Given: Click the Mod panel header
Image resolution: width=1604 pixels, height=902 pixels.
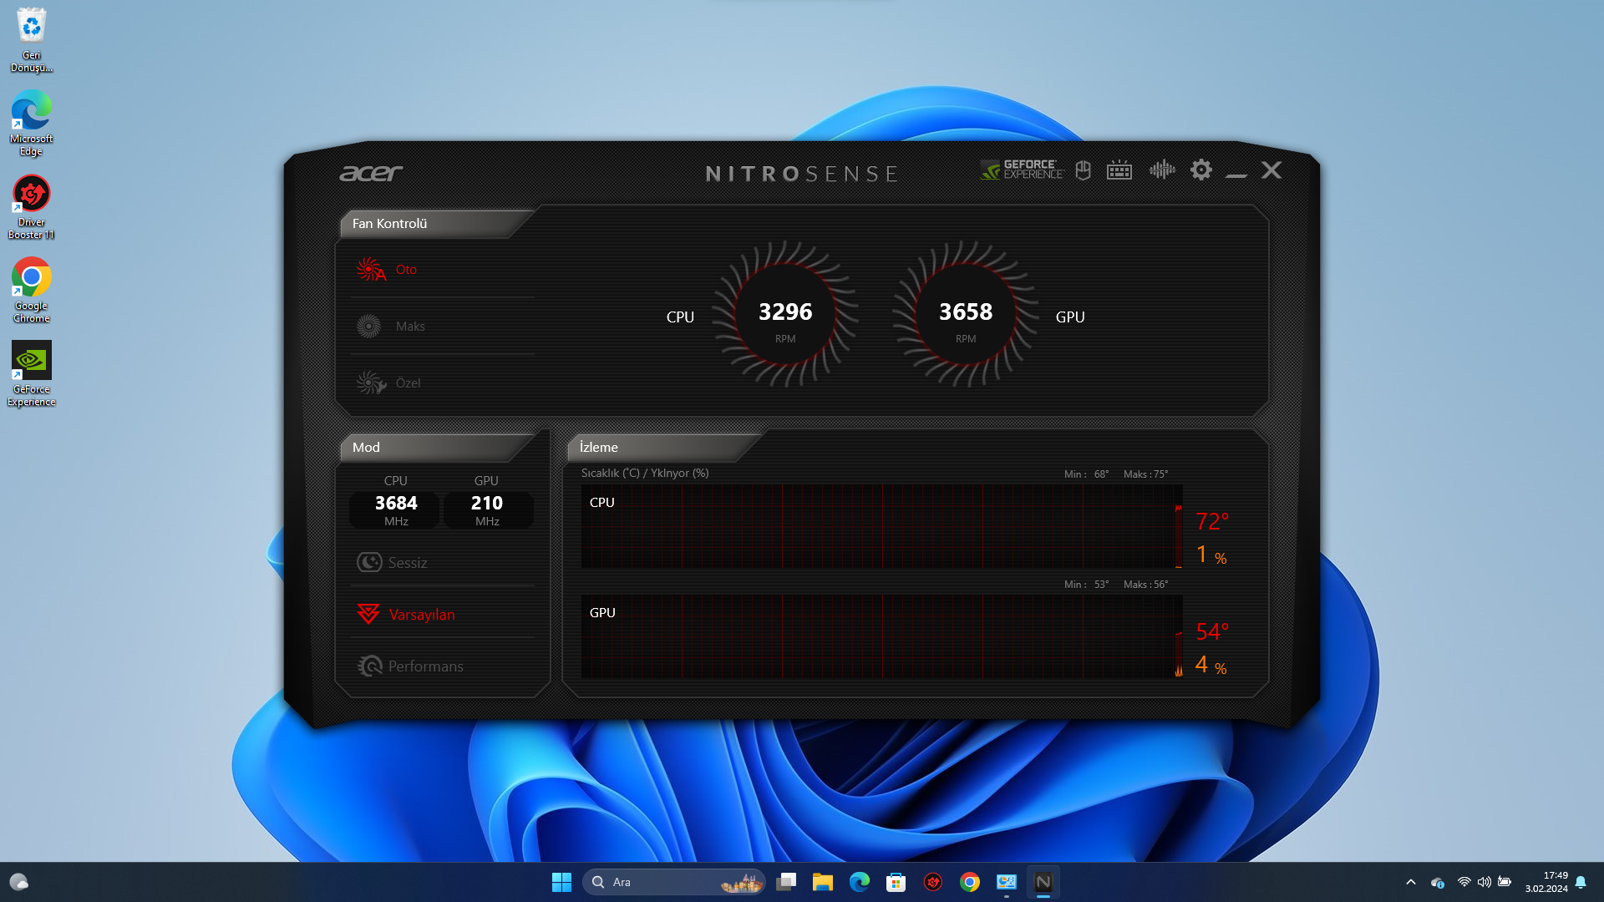Looking at the screenshot, I should click(x=439, y=448).
